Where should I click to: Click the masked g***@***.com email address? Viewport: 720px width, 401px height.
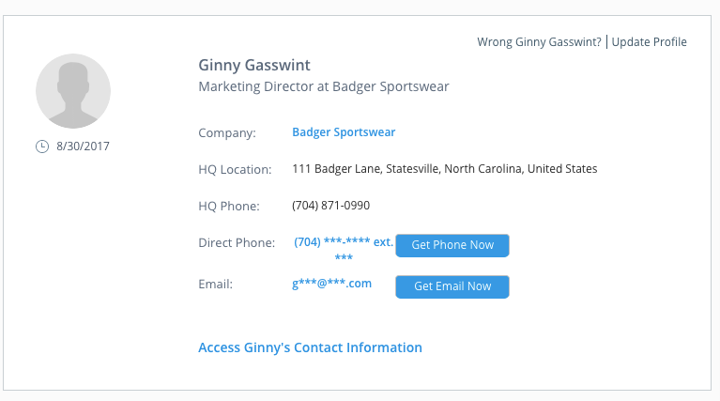(x=332, y=284)
